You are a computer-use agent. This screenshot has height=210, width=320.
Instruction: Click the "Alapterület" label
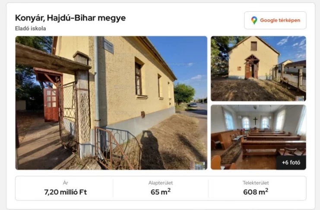[x=161, y=183]
